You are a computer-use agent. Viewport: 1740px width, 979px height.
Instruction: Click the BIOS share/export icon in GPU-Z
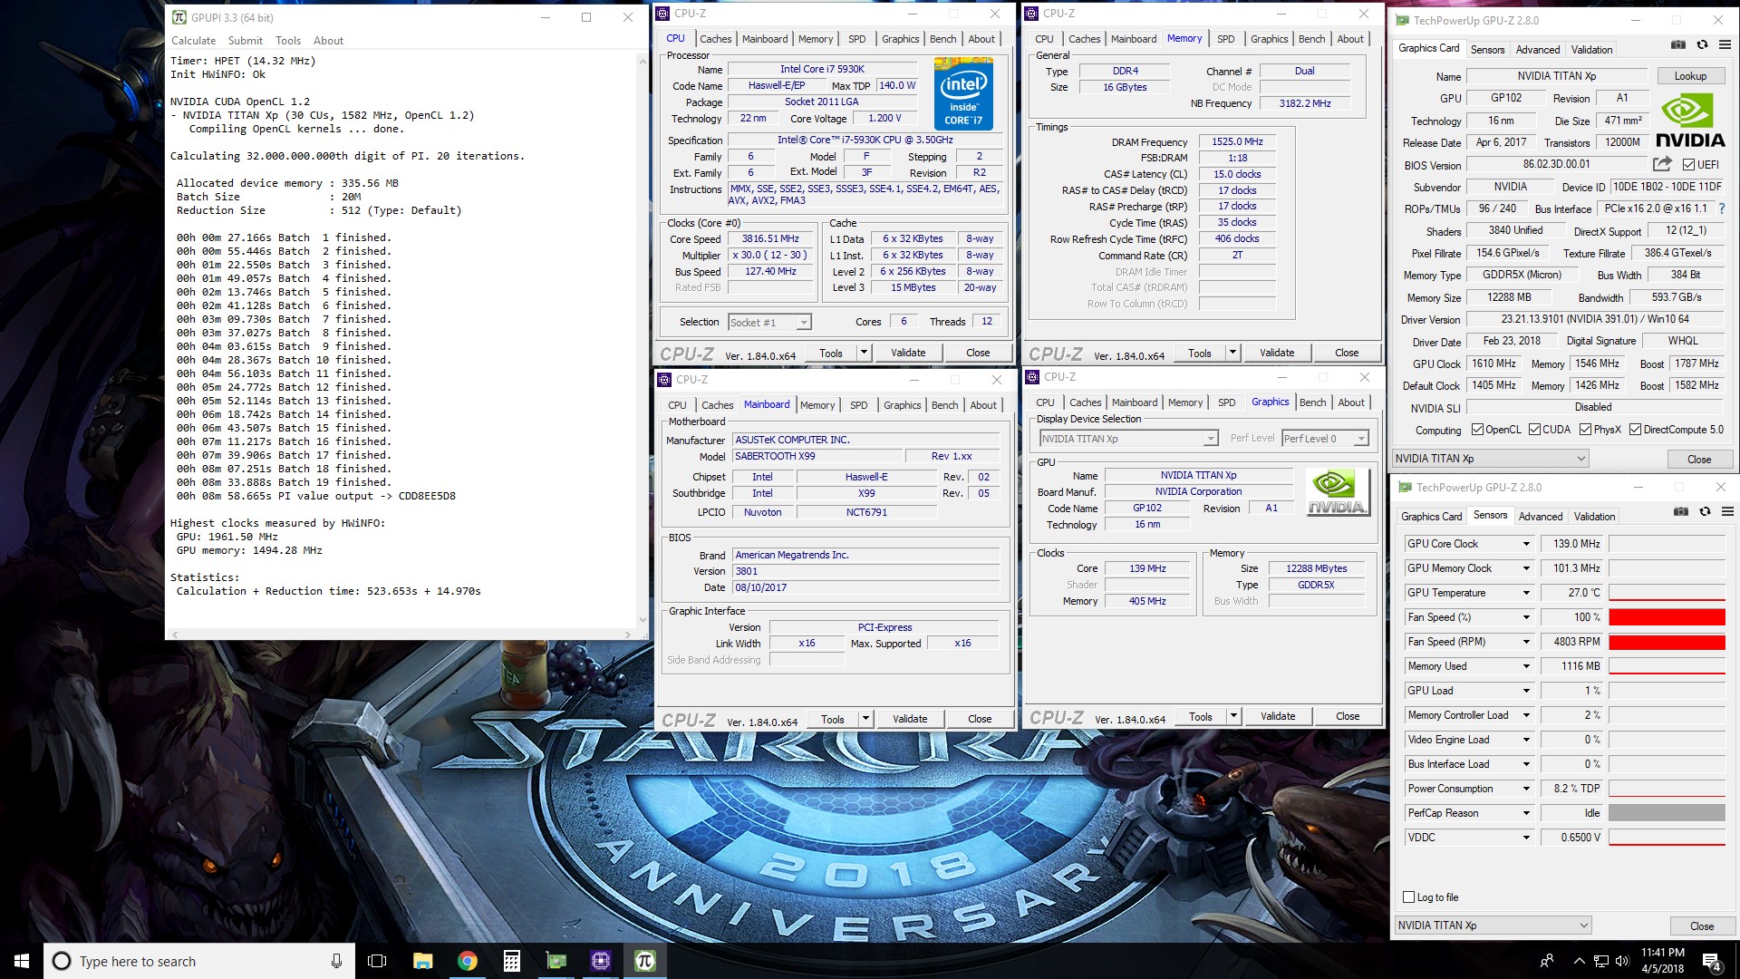click(x=1662, y=164)
